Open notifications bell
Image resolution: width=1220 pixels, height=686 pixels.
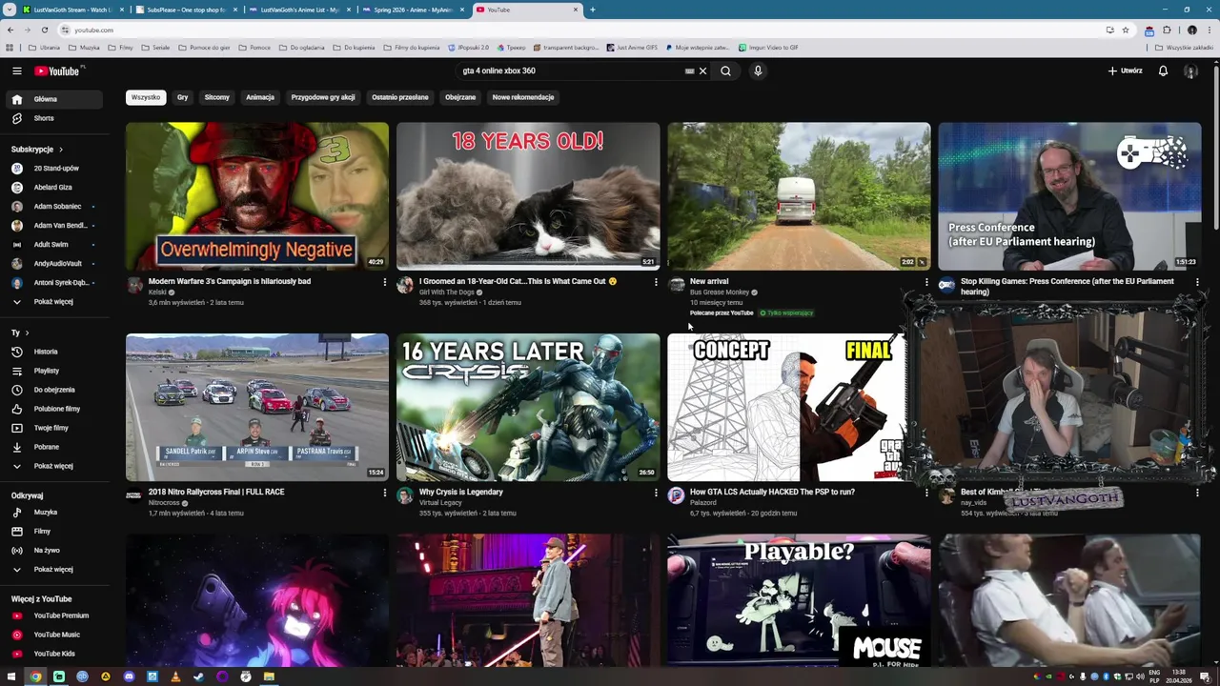click(1163, 71)
